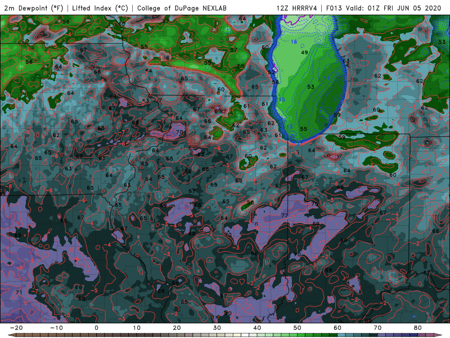Click the right arrow end of the color bar
The image size is (450, 338).
pyautogui.click(x=439, y=335)
